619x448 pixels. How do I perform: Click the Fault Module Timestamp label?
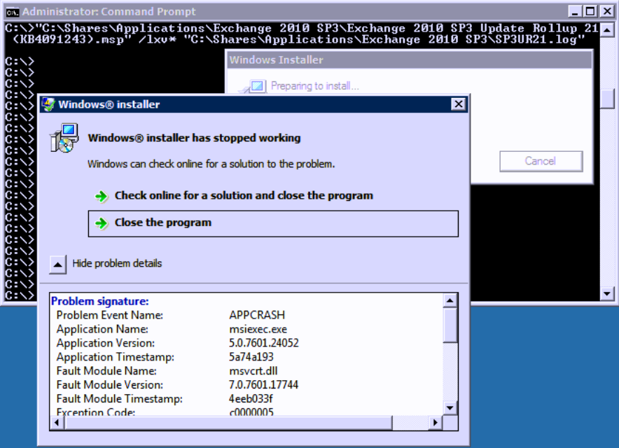click(120, 399)
